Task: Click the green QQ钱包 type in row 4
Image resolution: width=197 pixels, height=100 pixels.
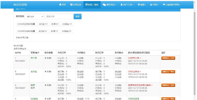Action: point(34,99)
